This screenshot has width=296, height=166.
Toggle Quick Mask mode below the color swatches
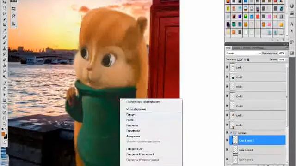point(5,142)
